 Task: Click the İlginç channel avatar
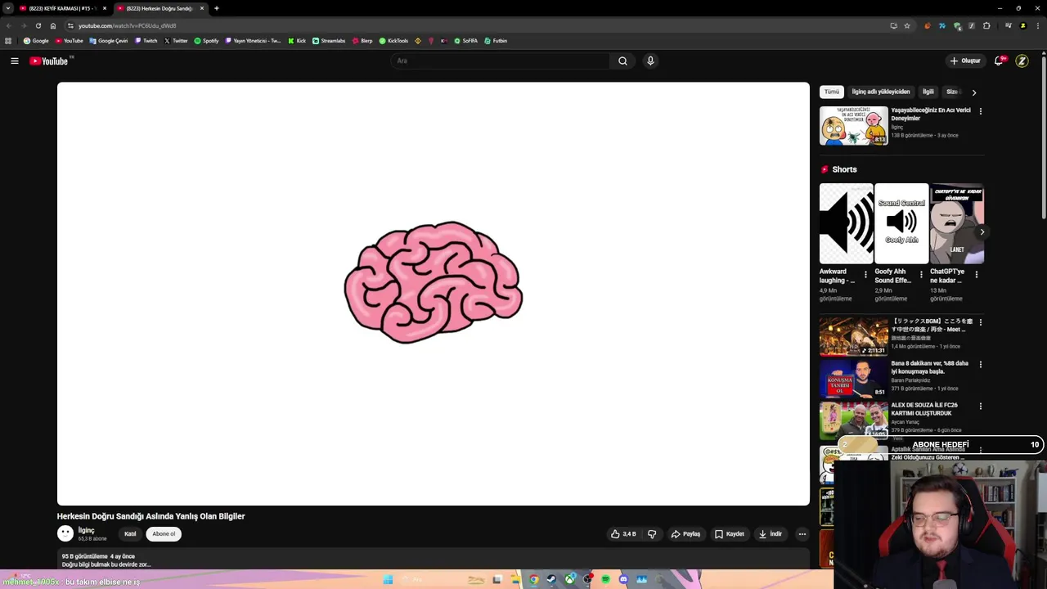click(65, 534)
